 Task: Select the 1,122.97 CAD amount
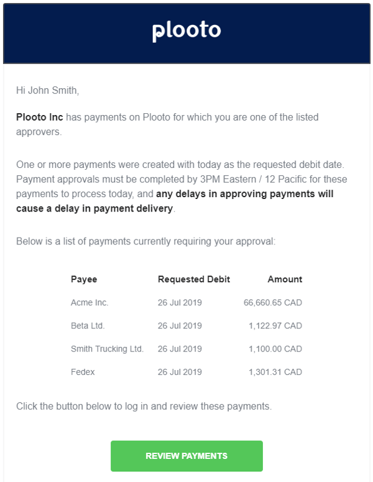[x=275, y=325]
